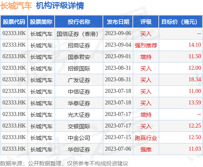
Task: Select the 招商证券 row entry
Action: point(79,45)
